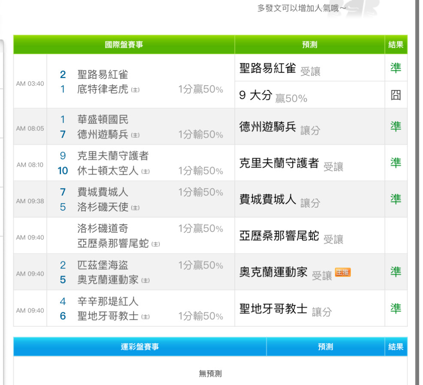The width and height of the screenshot is (423, 385).
Task: Click the prediction 奧克蘭運動家 受讓
Action: (286, 273)
